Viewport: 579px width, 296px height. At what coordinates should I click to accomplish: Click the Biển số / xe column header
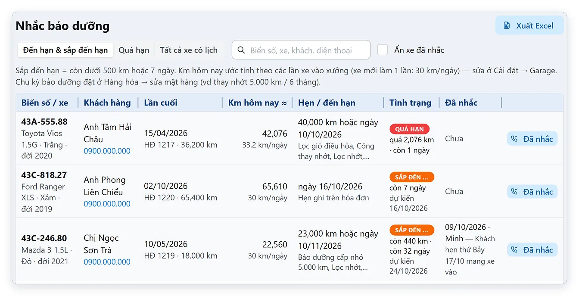pyautogui.click(x=45, y=103)
